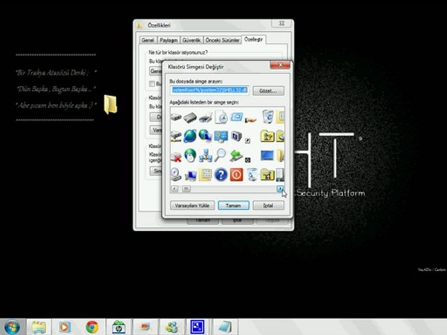Choose the blue question mark help icon
The image size is (447, 335).
(x=221, y=174)
